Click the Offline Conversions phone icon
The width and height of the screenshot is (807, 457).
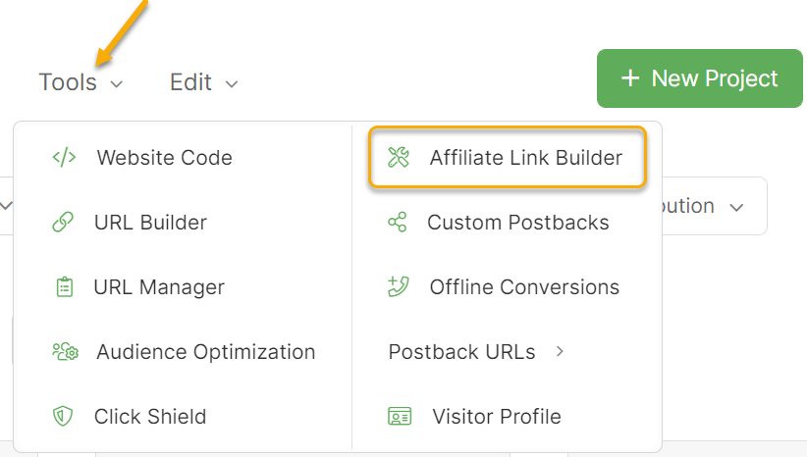pyautogui.click(x=398, y=287)
